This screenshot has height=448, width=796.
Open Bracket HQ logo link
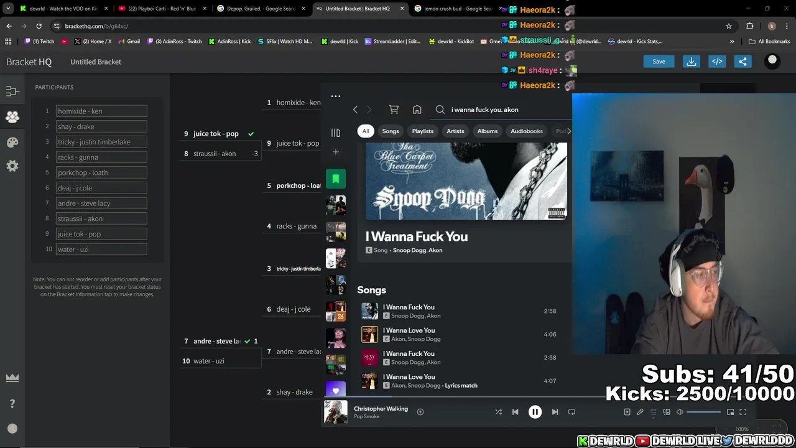[x=29, y=62]
